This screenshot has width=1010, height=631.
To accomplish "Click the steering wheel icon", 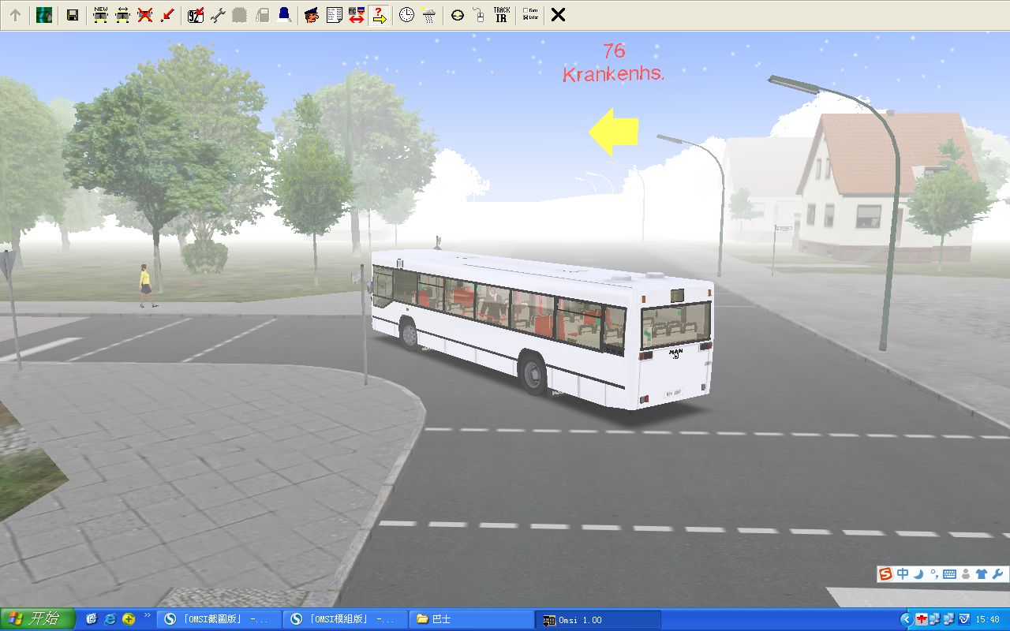I will pos(457,14).
